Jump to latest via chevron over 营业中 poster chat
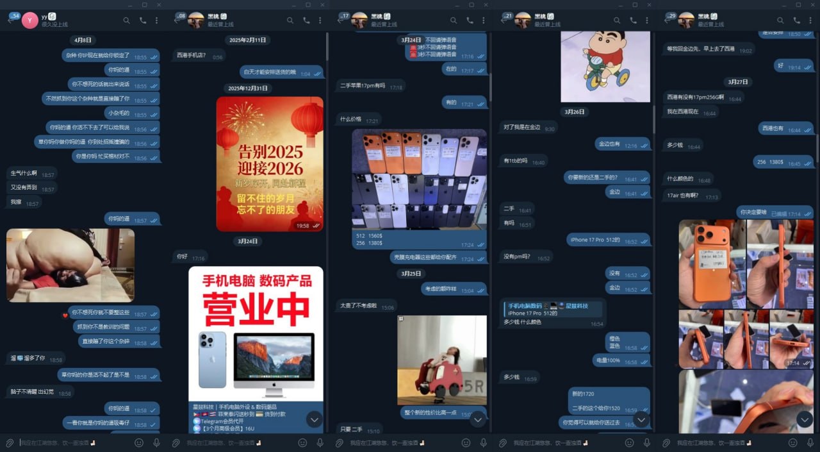This screenshot has height=452, width=820. click(314, 420)
